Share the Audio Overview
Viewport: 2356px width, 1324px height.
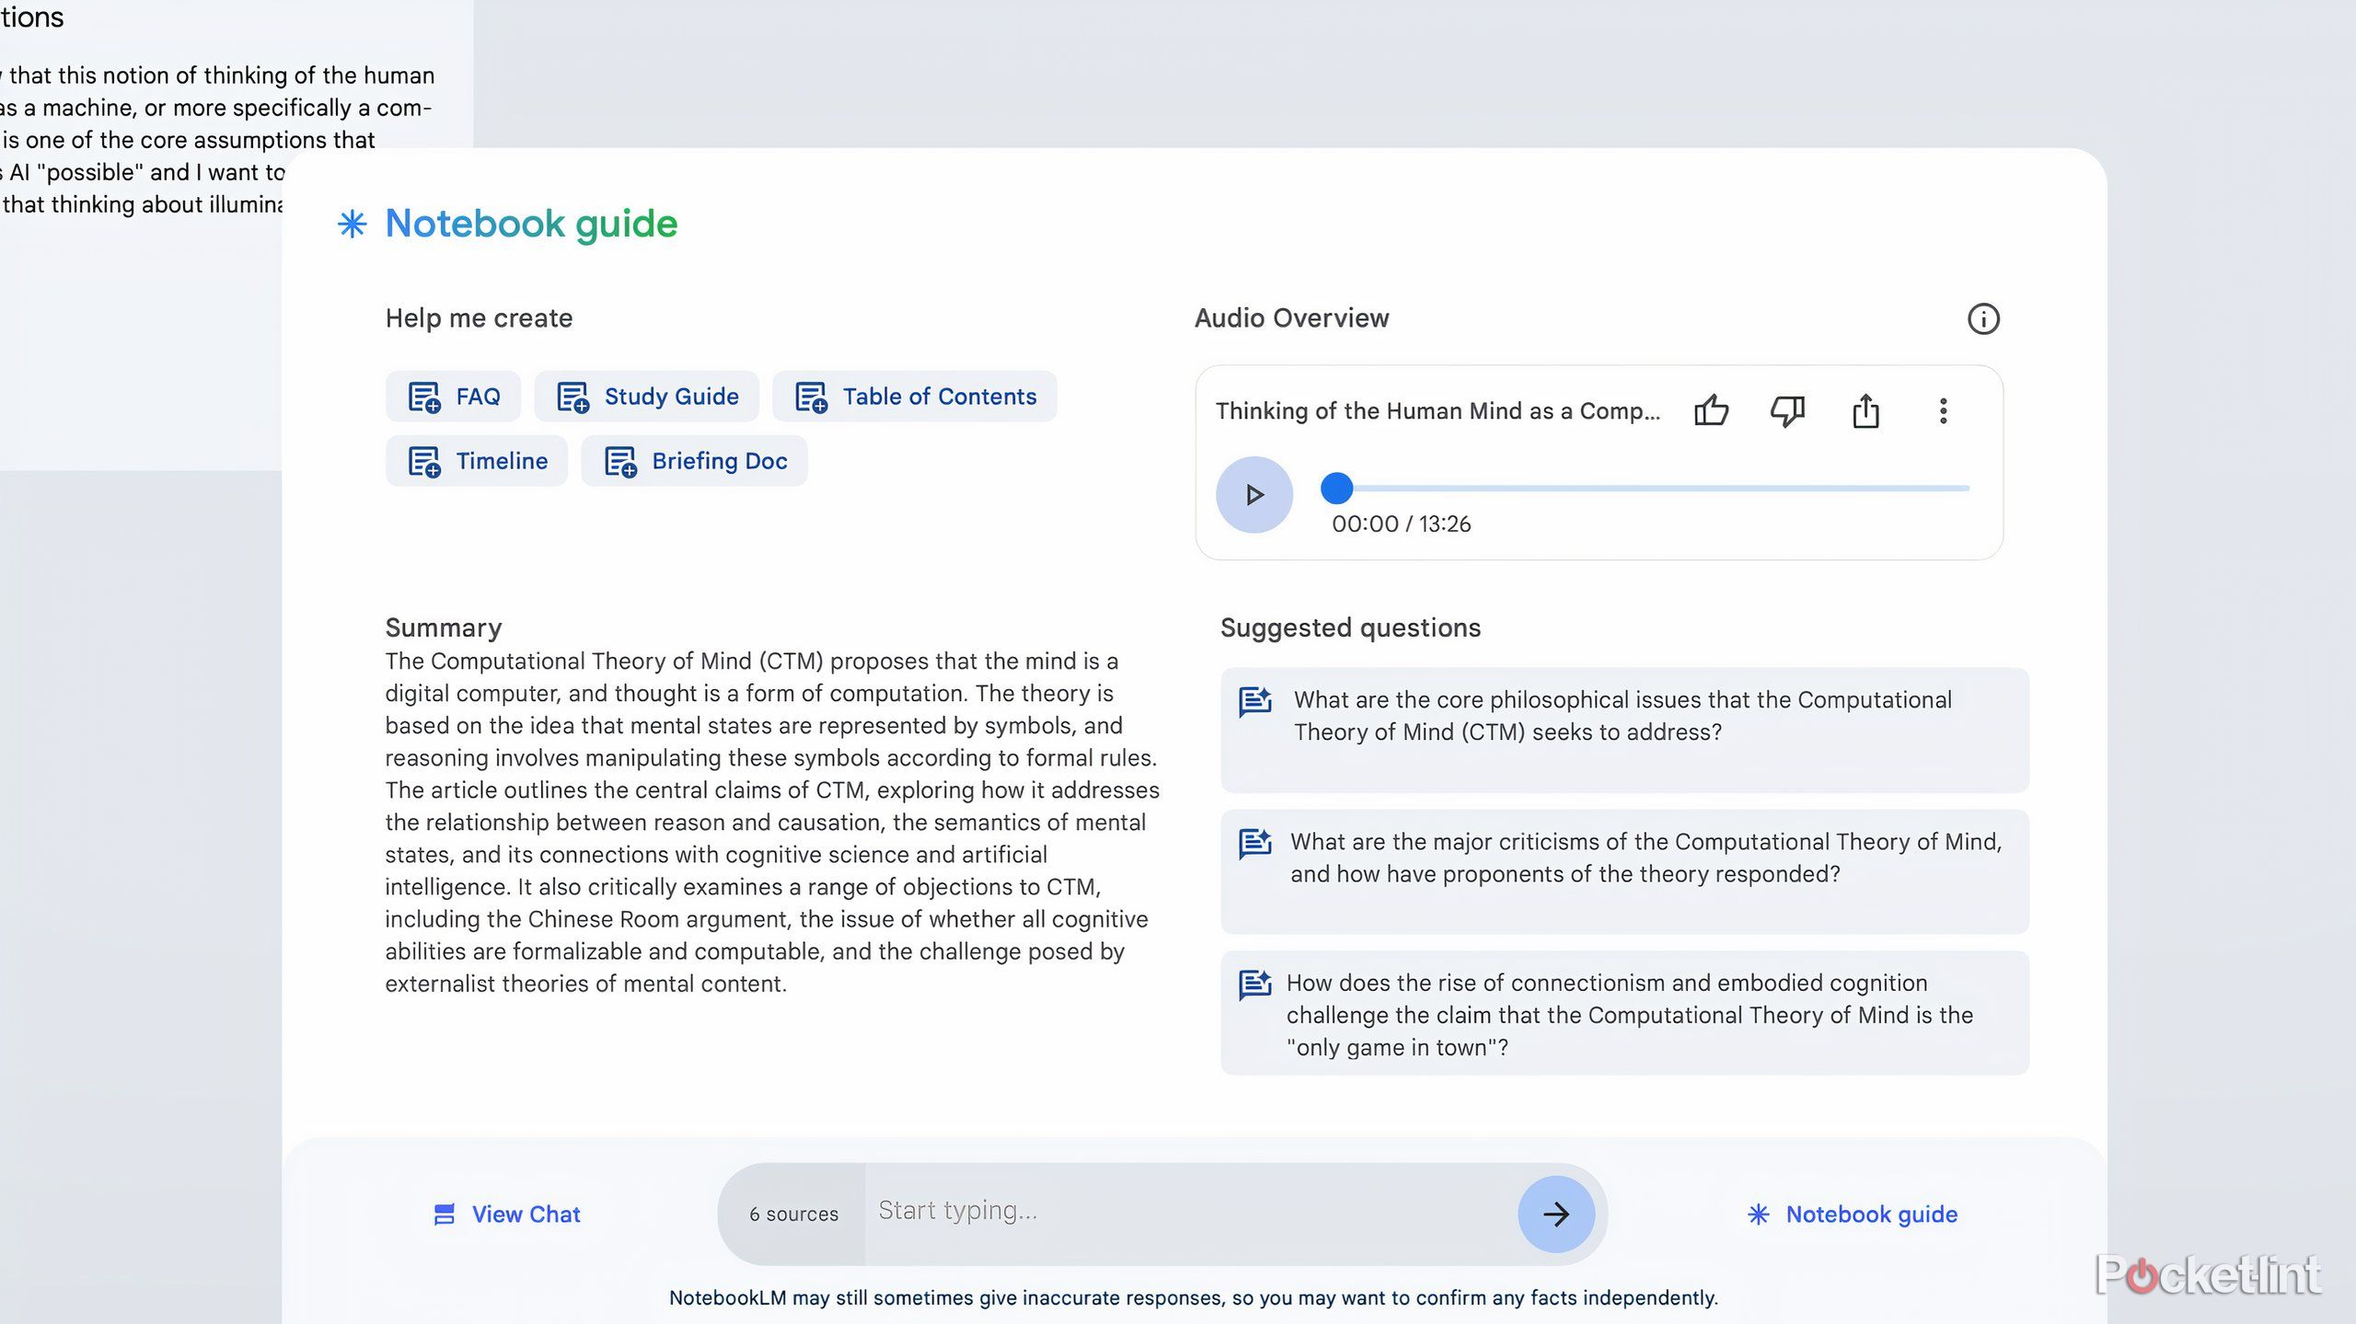pos(1865,411)
